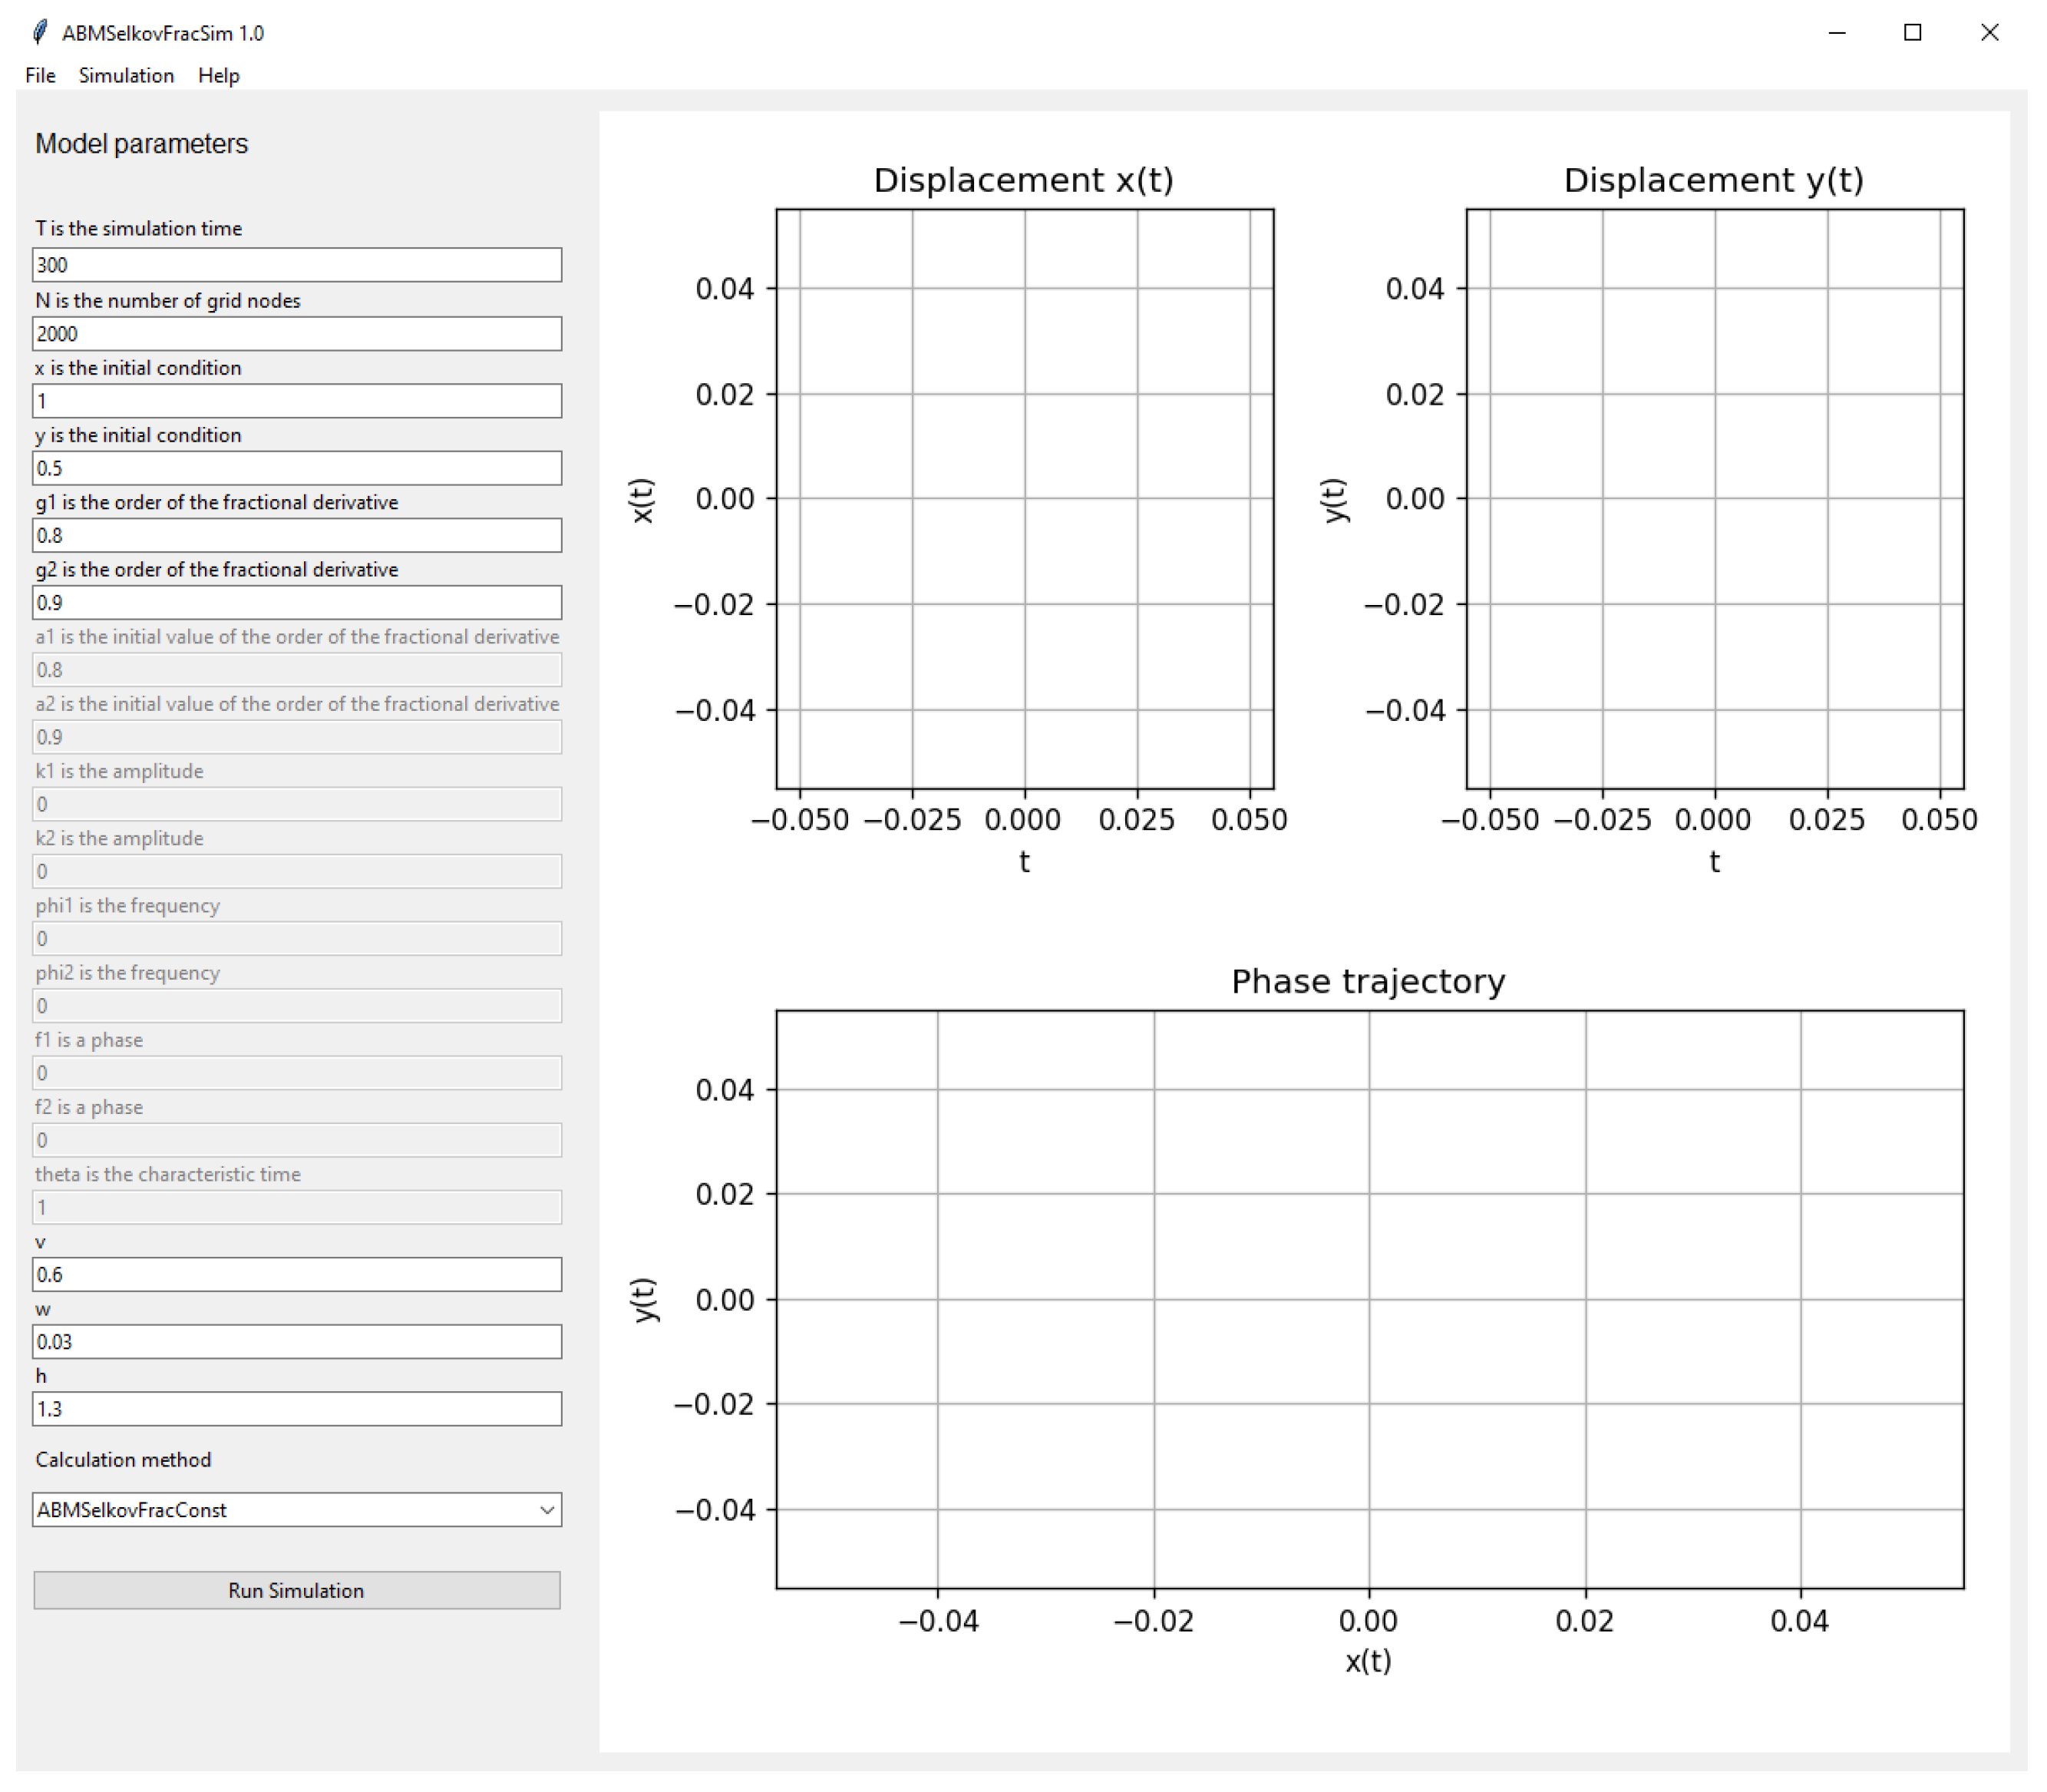Click the g2 fractional order field
Viewport: 2047px width, 1792px height.
point(297,602)
